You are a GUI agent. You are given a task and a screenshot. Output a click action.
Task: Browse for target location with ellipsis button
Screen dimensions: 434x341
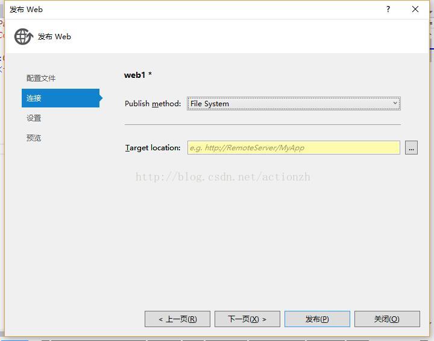coord(411,147)
